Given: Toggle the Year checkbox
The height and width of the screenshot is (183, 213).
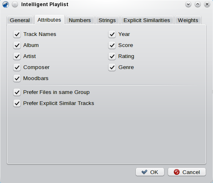Looking at the screenshot, I should coord(112,34).
